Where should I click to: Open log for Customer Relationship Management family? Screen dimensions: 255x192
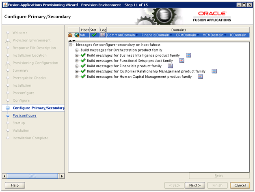tap(214, 71)
